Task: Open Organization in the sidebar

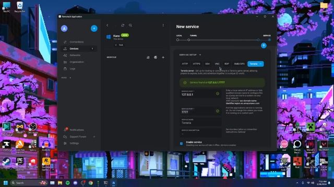Action: click(x=79, y=62)
